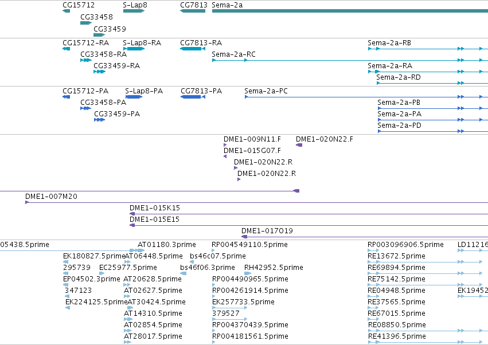The height and width of the screenshot is (345, 488).
Task: Select EST RP004370439.5prime
Action: click(x=213, y=331)
